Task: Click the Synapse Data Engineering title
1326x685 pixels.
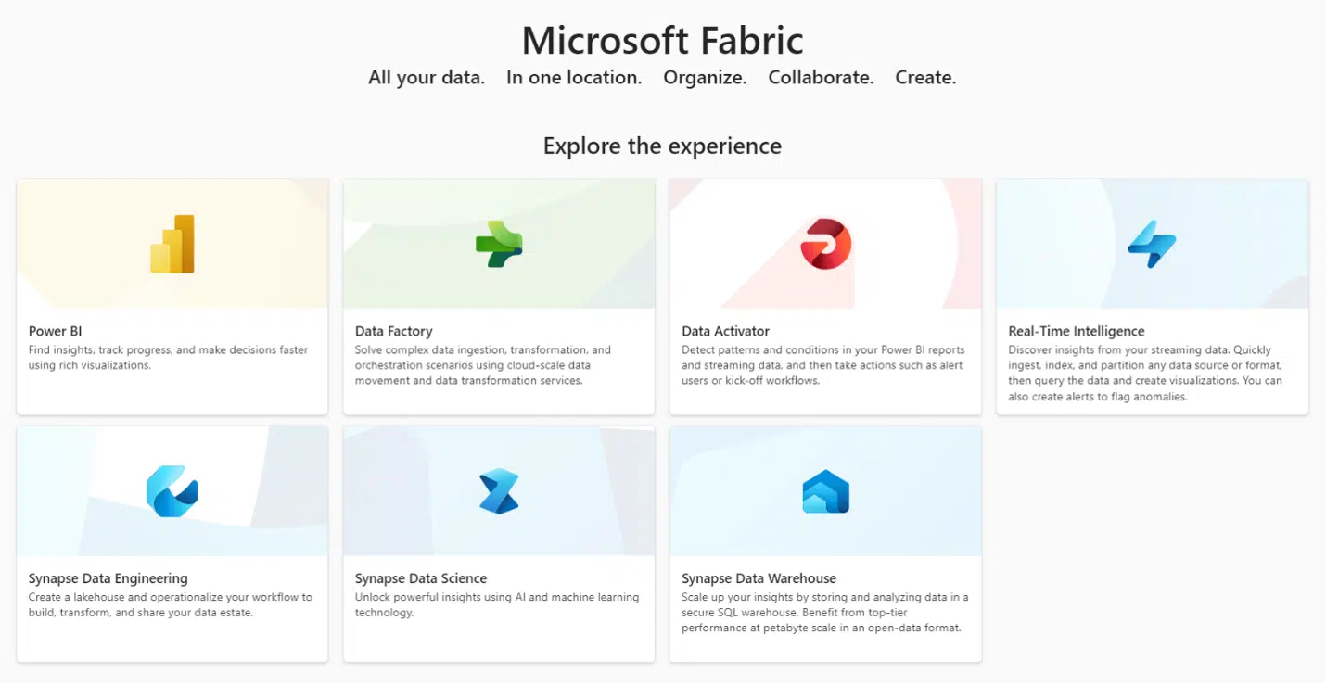Action: pyautogui.click(x=108, y=578)
